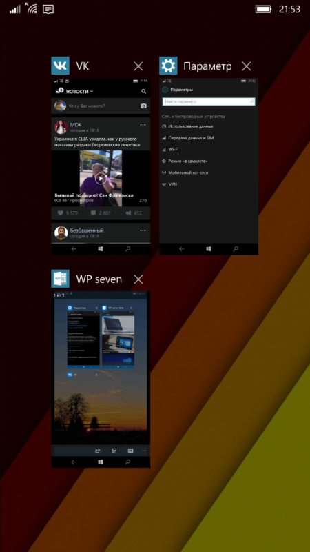This screenshot has width=310, height=552.
Task: Tap the VK card title label
Action: [x=83, y=66]
